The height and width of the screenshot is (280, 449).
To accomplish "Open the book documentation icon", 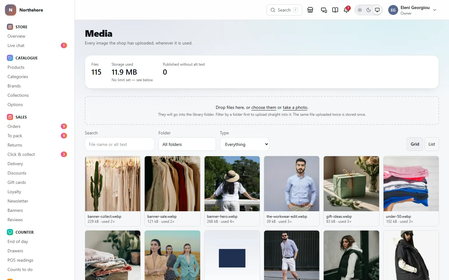I will 335,10.
